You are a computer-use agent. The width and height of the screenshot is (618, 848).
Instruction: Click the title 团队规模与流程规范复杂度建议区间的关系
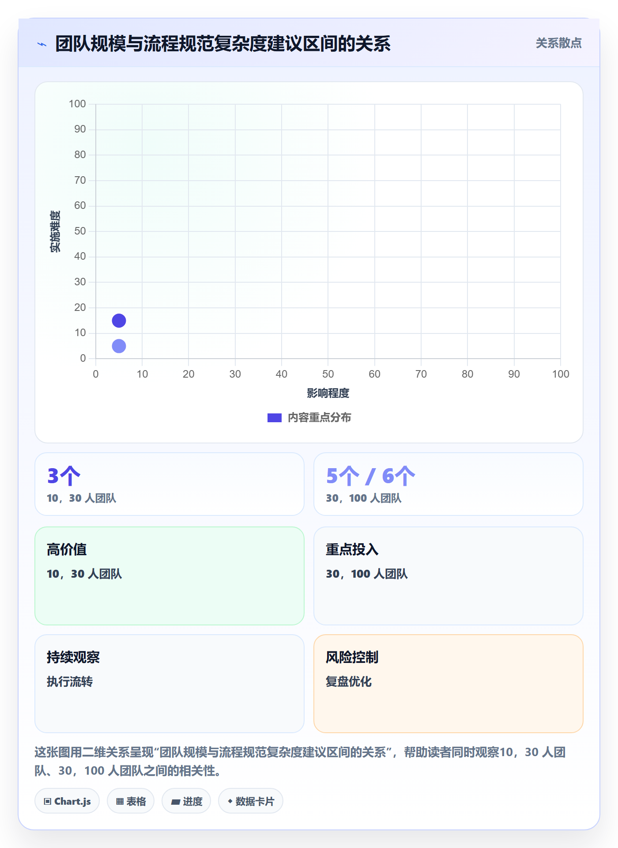[223, 44]
